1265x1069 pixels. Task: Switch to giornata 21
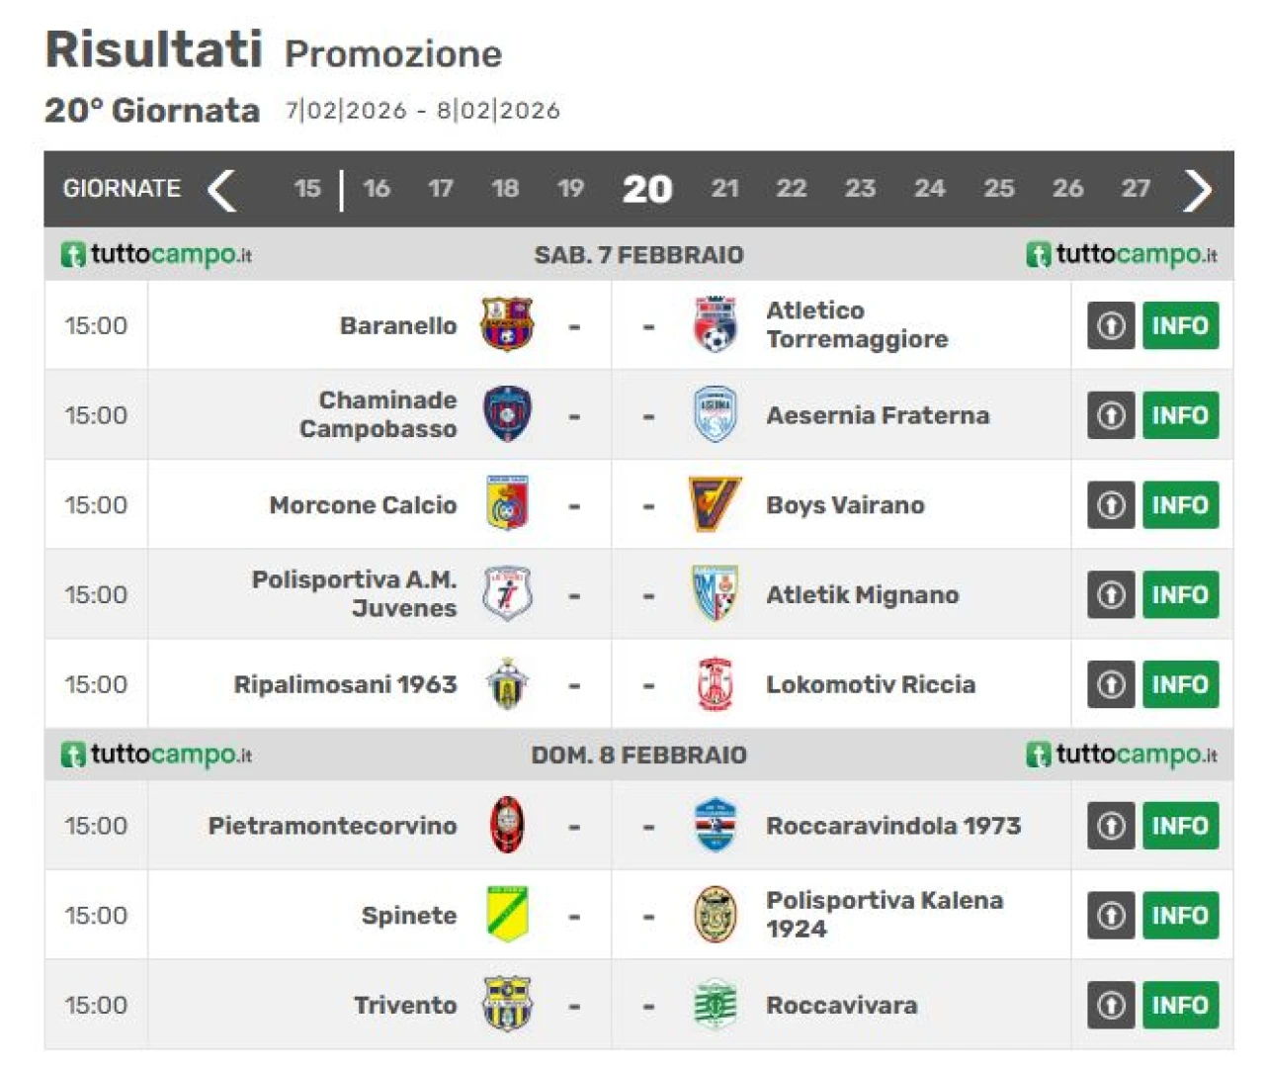724,188
